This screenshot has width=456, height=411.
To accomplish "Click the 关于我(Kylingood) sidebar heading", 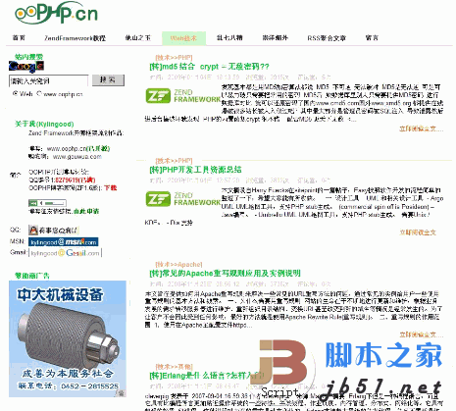I will 44,124.
